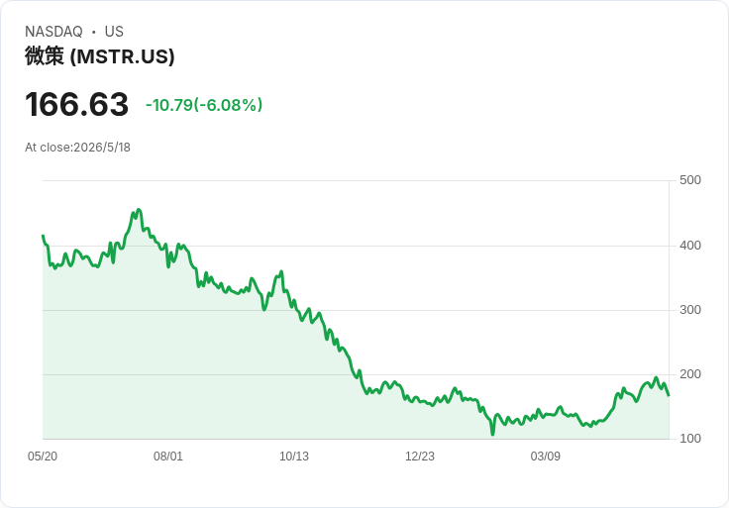The width and height of the screenshot is (729, 508).
Task: Click the line's starting point at left edge
Action: point(44,236)
